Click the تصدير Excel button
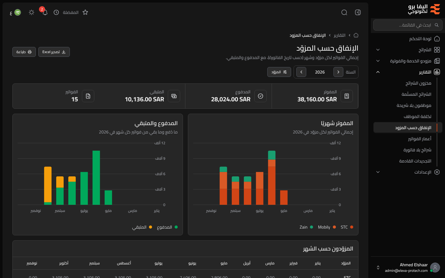 pyautogui.click(x=54, y=52)
